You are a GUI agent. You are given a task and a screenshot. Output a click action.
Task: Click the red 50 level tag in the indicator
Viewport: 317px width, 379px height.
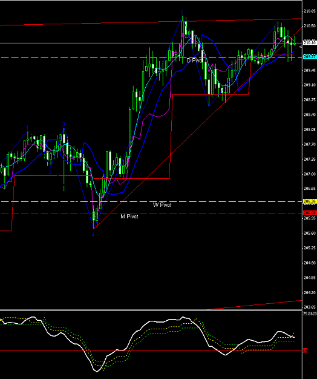(305, 350)
